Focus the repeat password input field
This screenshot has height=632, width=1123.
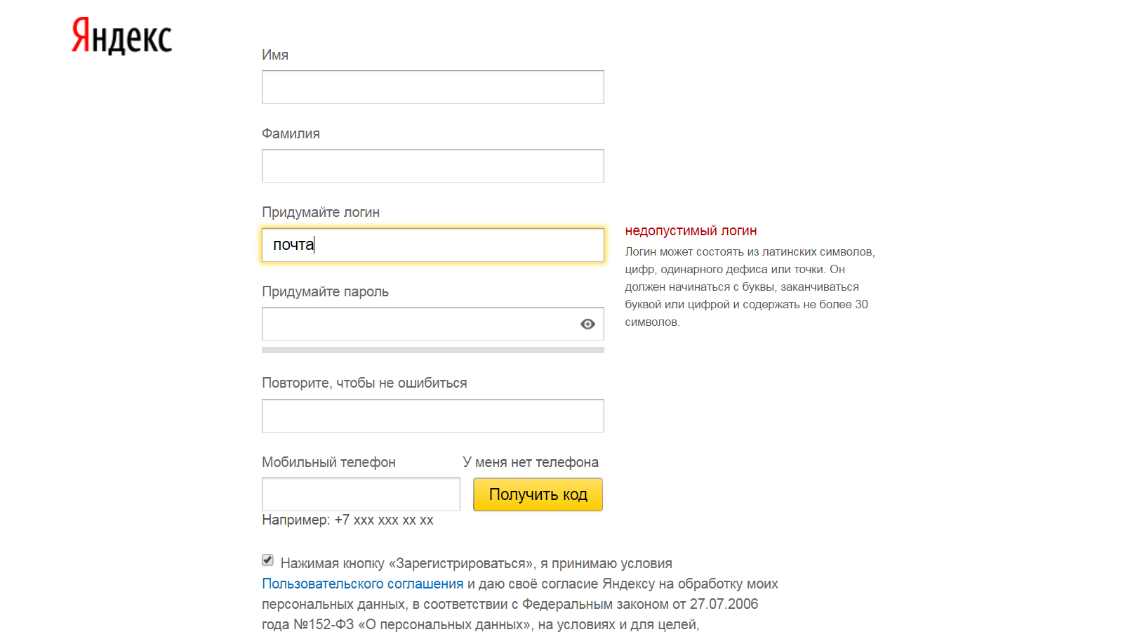(x=432, y=416)
